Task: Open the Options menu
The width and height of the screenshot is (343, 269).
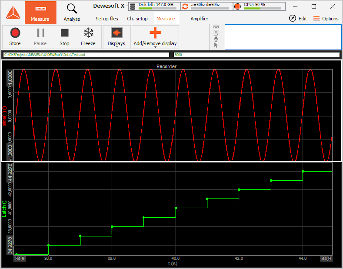Action: [x=326, y=18]
